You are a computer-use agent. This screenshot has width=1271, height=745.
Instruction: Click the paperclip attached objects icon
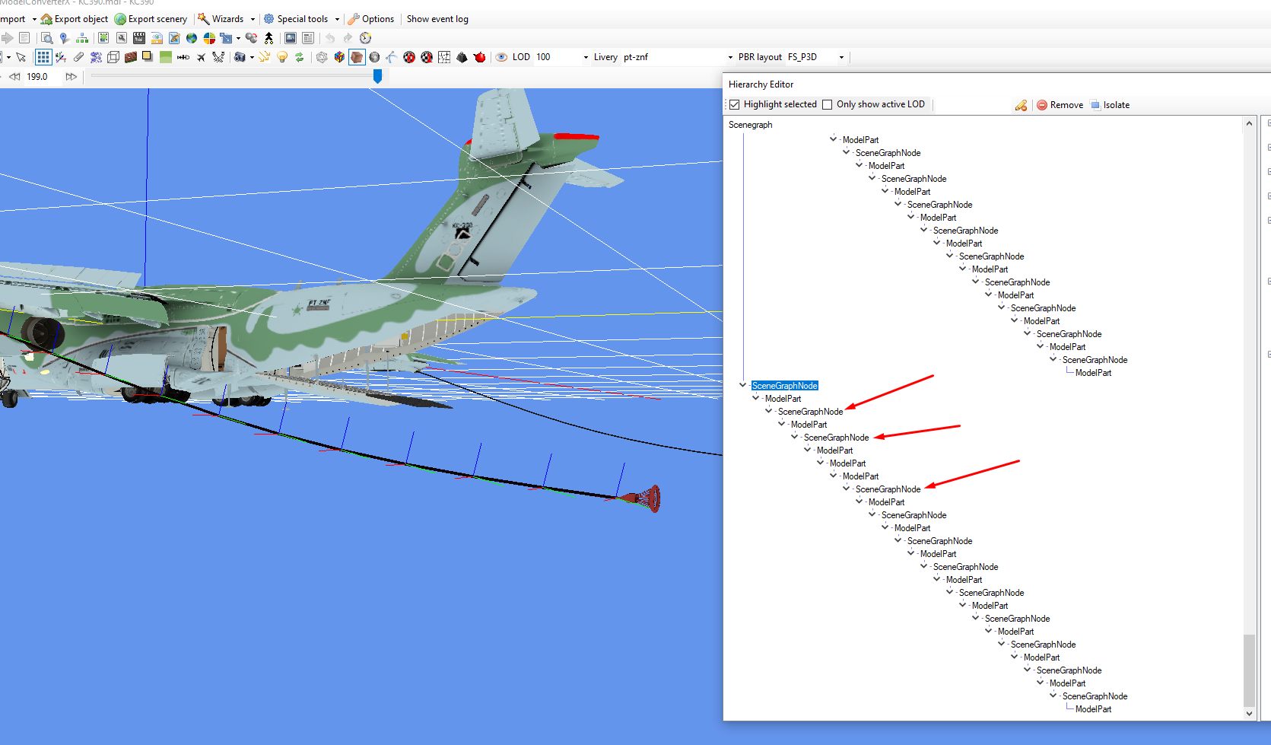[78, 57]
